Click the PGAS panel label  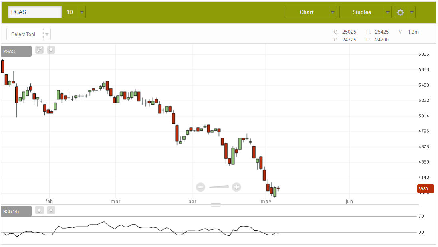coord(16,51)
